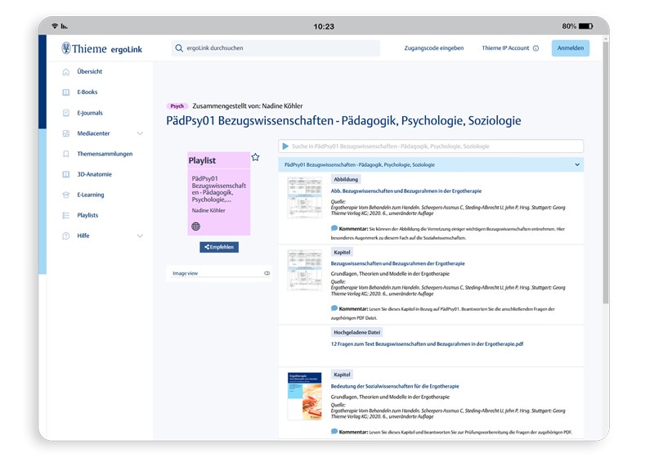Click the ergoLink durchsuchen search field
The height and width of the screenshot is (458, 654).
point(275,48)
